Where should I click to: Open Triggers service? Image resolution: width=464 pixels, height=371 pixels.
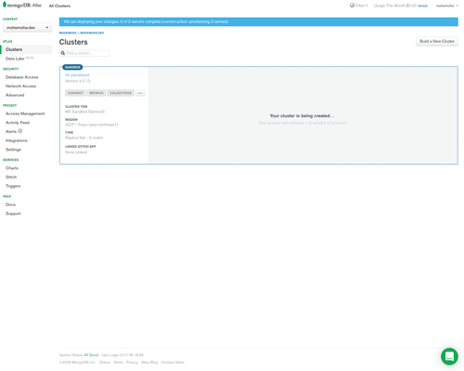[13, 186]
